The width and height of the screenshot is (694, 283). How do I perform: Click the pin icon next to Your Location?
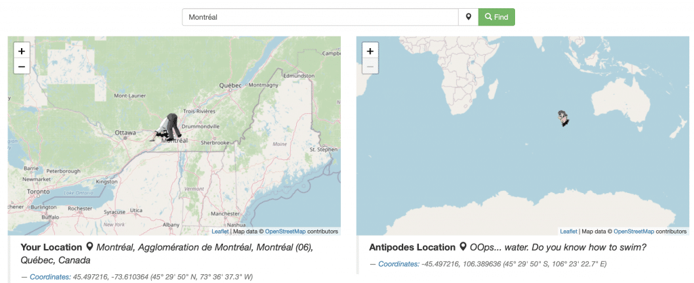coord(89,247)
